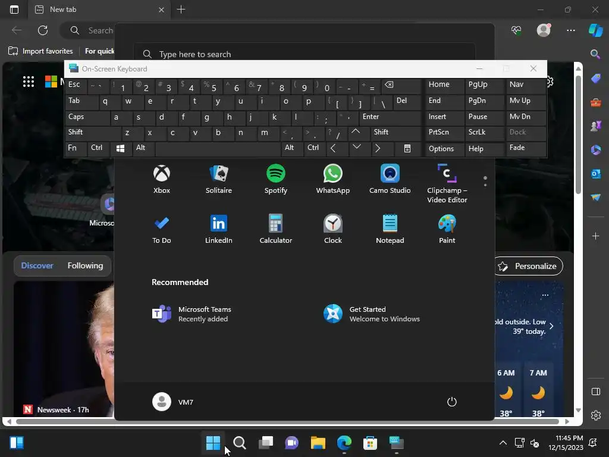The image size is (609, 457).
Task: Click the Windows logo key on keyboard
Action: point(120,148)
